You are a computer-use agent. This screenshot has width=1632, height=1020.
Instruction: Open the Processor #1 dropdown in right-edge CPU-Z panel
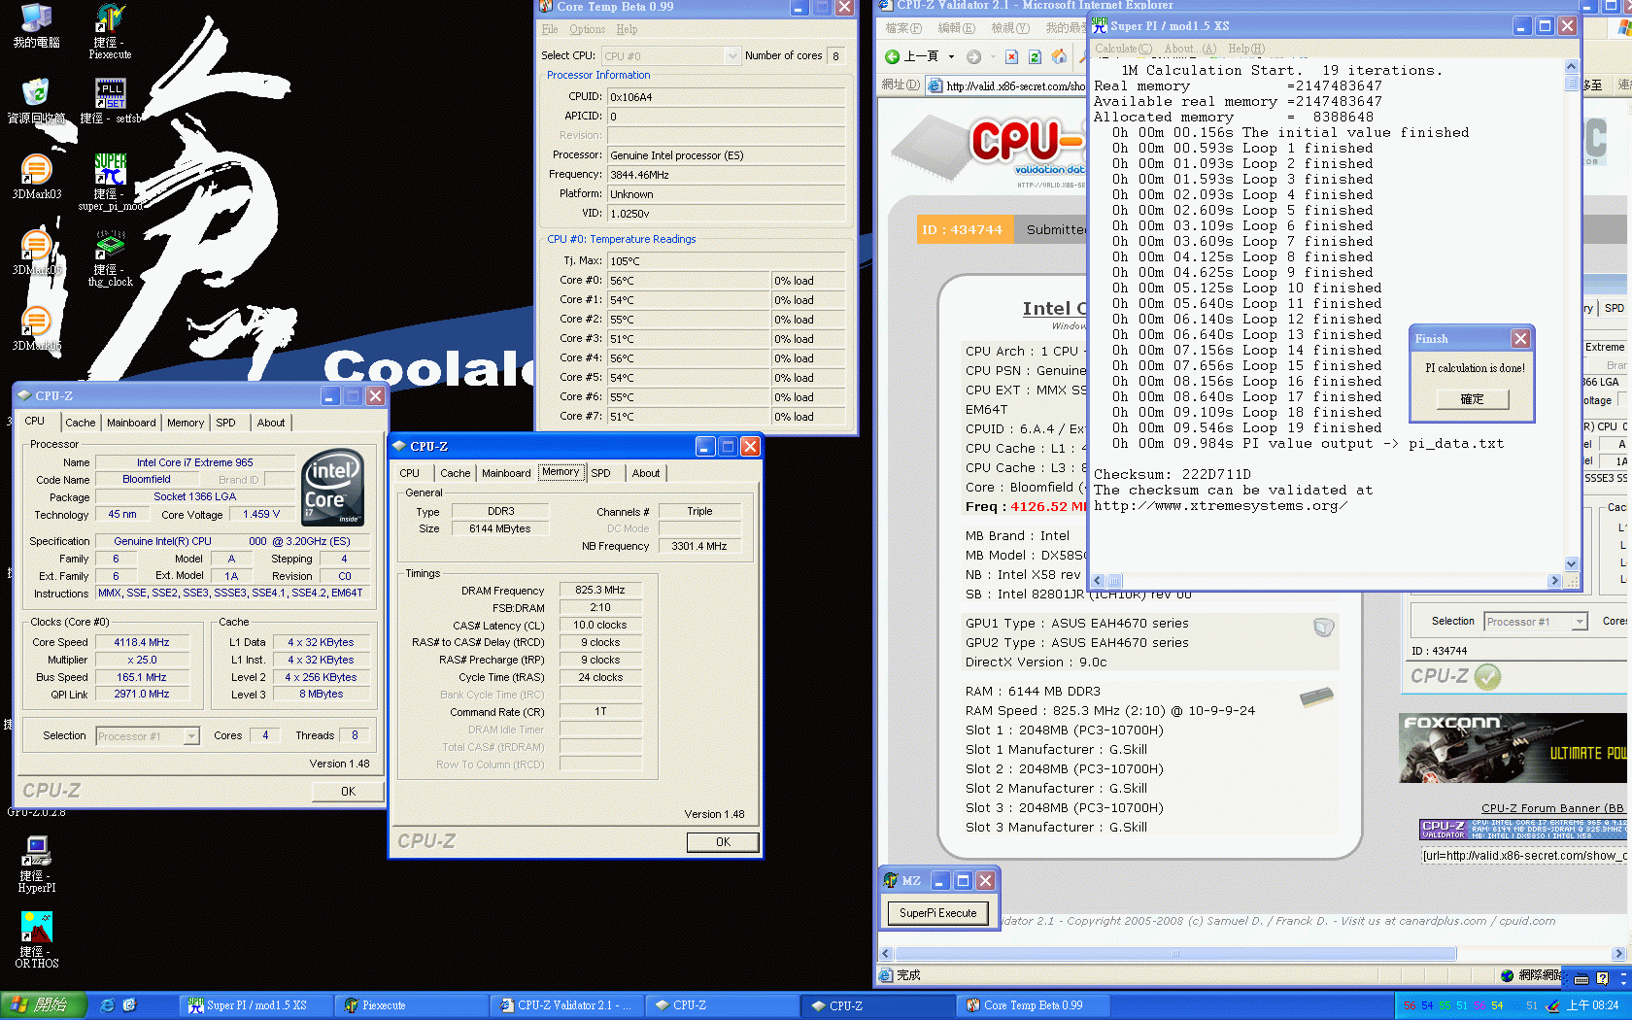pyautogui.click(x=1580, y=622)
